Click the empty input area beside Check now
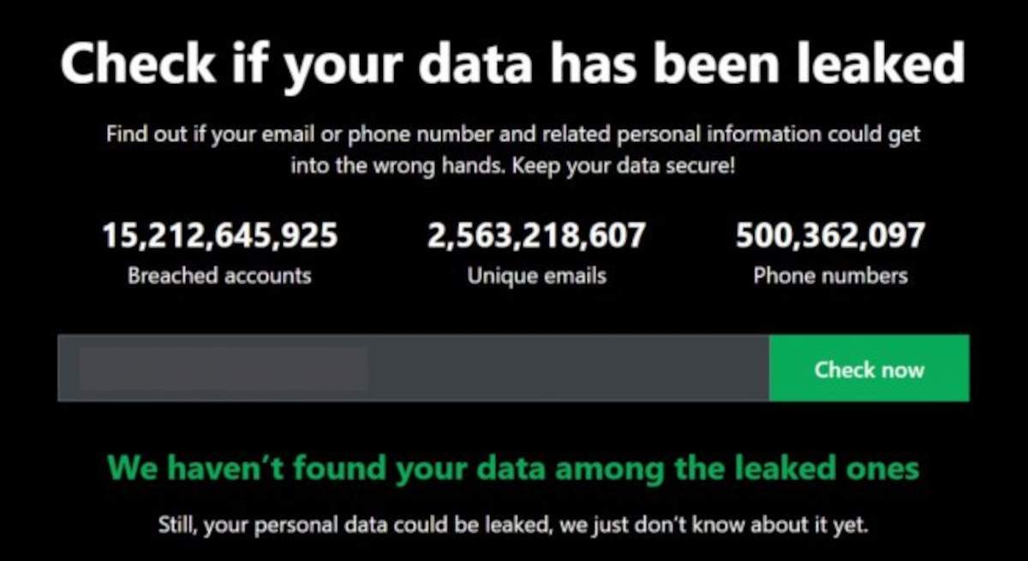The width and height of the screenshot is (1028, 561). point(568,368)
